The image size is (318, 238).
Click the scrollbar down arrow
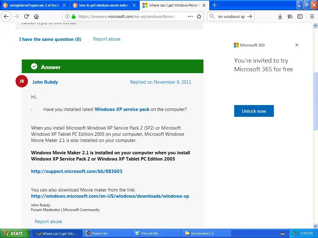point(316,226)
